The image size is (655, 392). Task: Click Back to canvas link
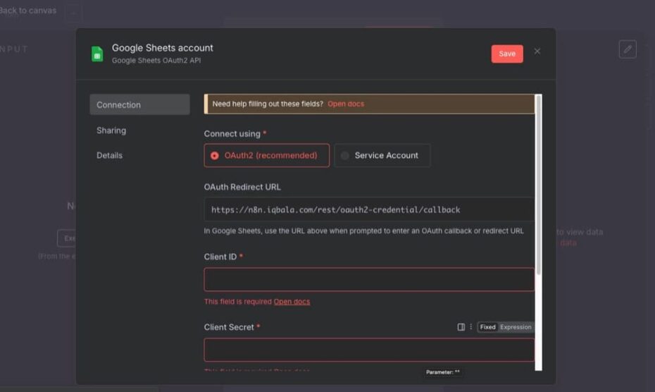pyautogui.click(x=28, y=11)
